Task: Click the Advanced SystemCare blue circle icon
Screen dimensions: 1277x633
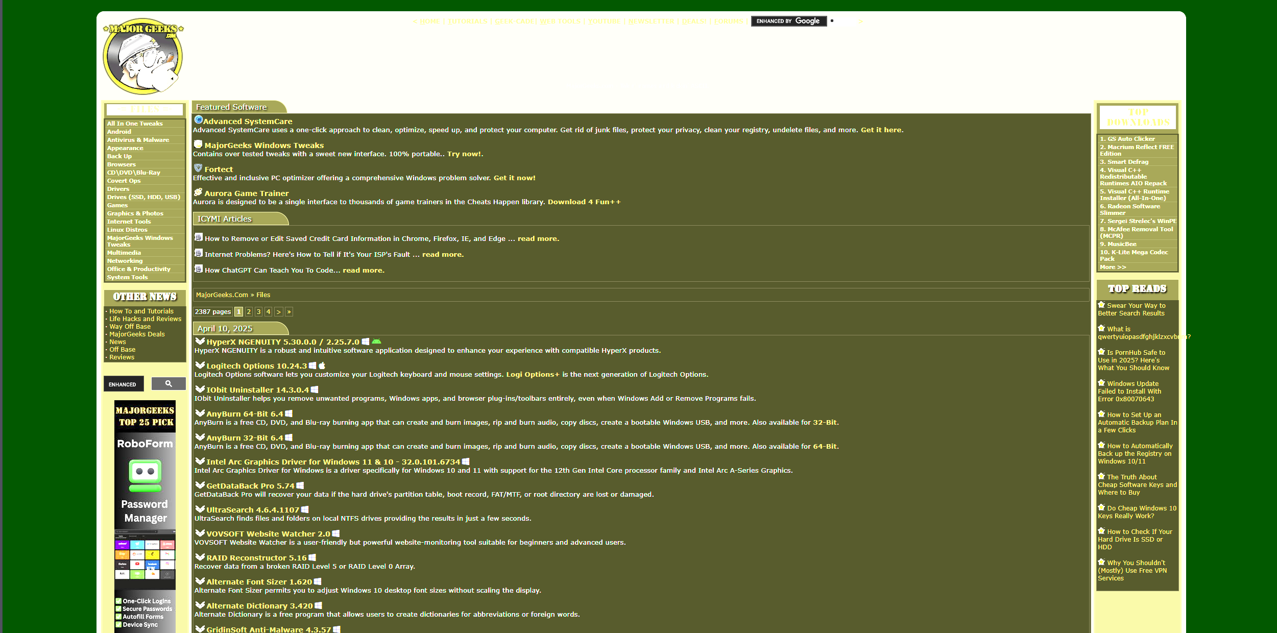Action: 198,120
